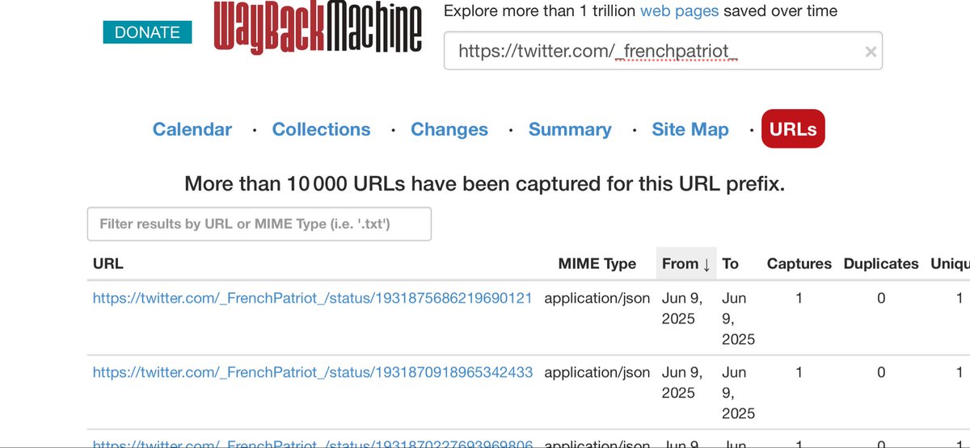Select the URLs tab
Image resolution: width=970 pixels, height=448 pixels.
point(793,129)
